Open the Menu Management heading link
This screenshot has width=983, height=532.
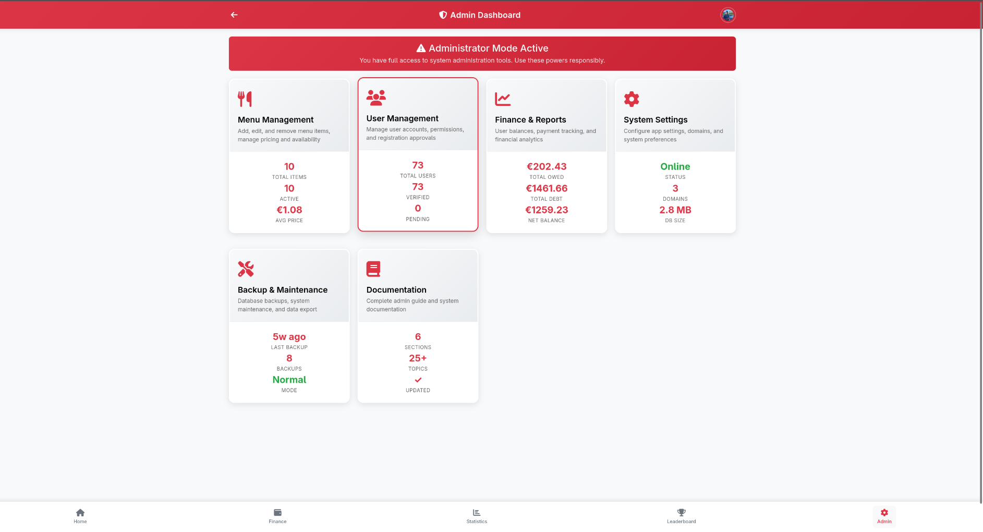[275, 120]
